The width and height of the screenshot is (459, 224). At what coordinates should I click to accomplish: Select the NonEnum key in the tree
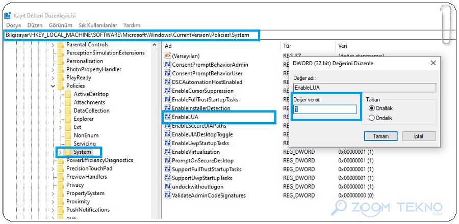[x=86, y=135]
